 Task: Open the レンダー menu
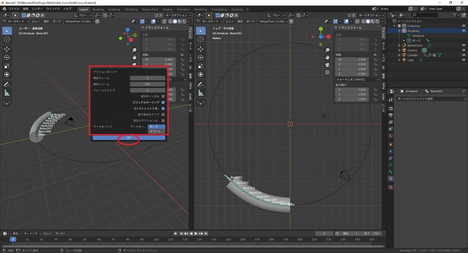click(37, 9)
